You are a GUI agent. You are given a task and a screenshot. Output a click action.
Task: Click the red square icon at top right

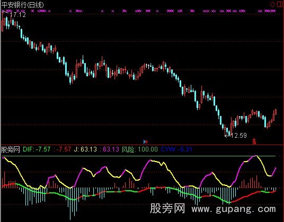pyautogui.click(x=280, y=4)
